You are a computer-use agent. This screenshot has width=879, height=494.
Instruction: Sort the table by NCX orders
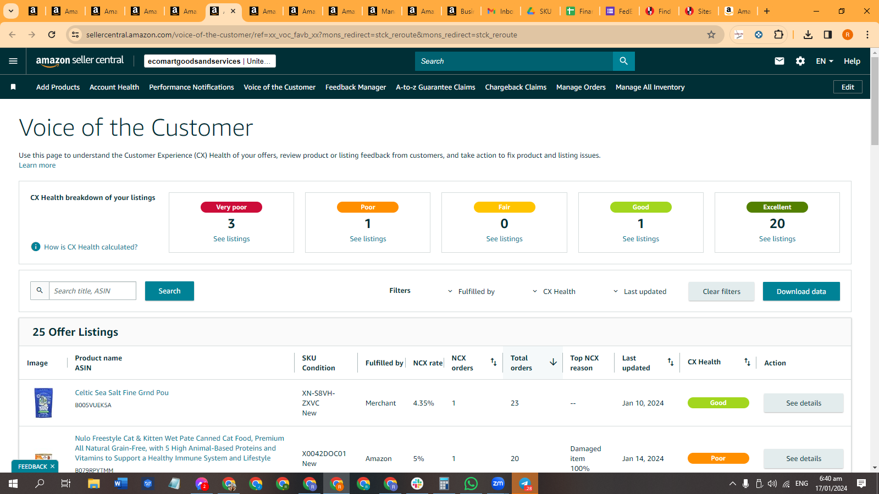coord(494,362)
